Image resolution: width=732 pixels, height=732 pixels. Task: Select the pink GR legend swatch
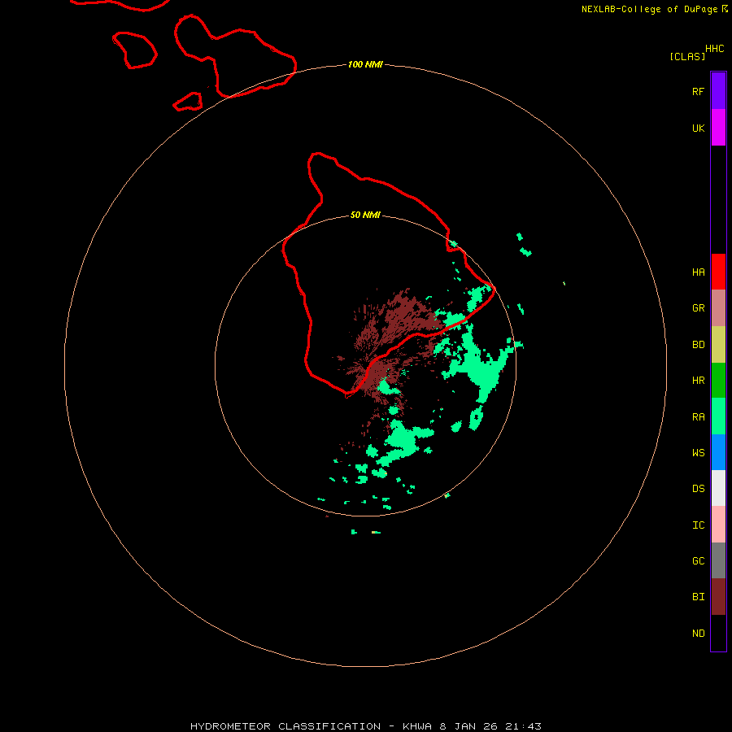[x=718, y=308]
